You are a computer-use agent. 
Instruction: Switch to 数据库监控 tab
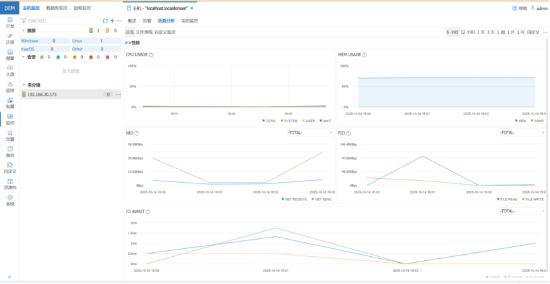(x=56, y=8)
